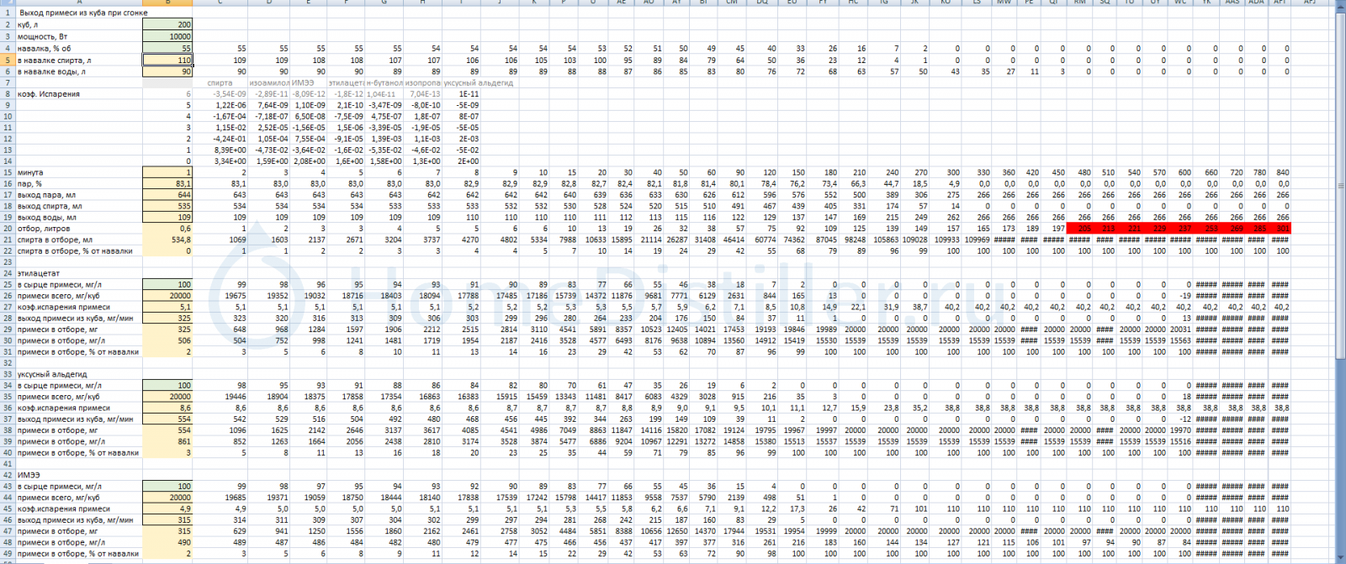
Task: Select the red cell with value 253
Action: tap(1206, 229)
